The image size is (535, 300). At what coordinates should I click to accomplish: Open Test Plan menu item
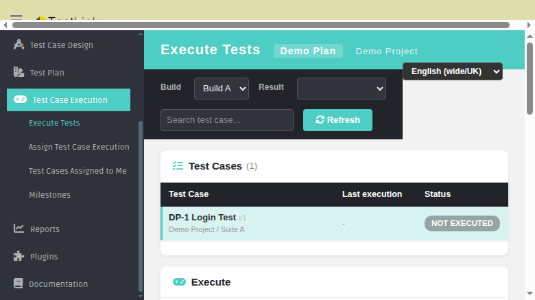tap(47, 73)
